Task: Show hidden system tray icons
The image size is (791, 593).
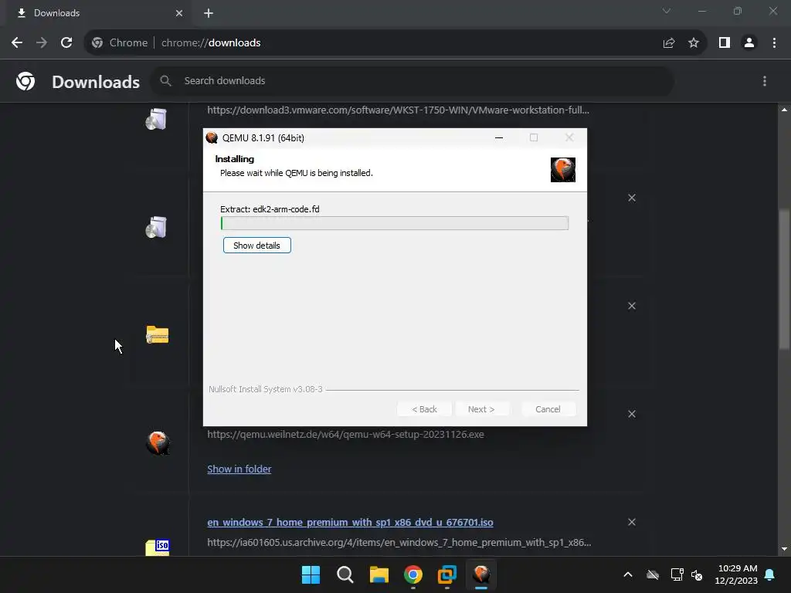Action: pos(628,574)
